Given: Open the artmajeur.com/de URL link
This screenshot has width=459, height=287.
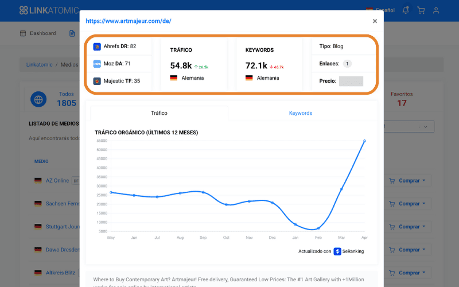Looking at the screenshot, I should (128, 21).
